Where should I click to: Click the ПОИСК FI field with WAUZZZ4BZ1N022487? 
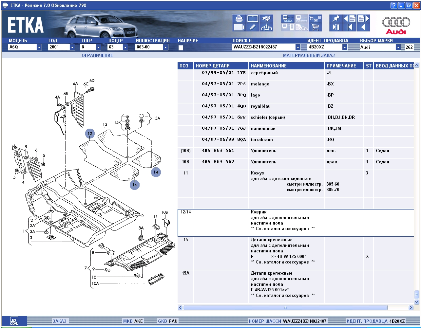click(266, 47)
